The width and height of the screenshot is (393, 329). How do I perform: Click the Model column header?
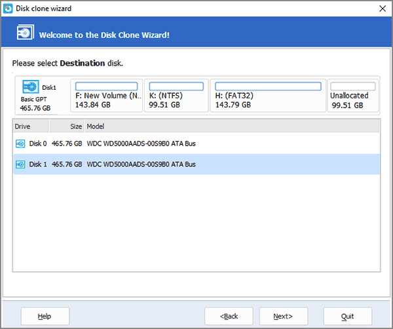(x=232, y=126)
